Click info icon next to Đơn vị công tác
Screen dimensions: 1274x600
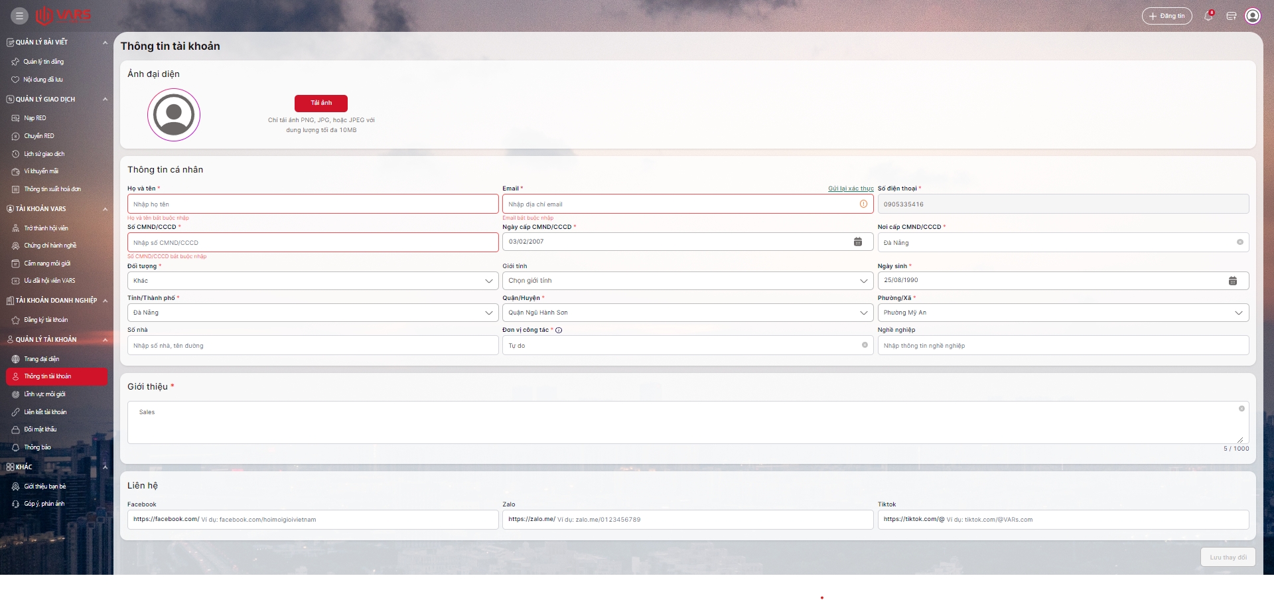coord(559,330)
